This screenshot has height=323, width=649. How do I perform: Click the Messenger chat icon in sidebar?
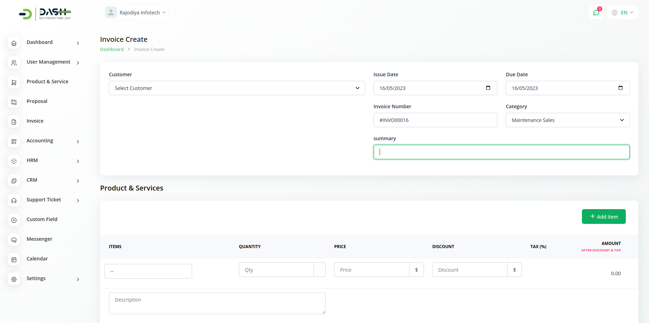click(14, 240)
